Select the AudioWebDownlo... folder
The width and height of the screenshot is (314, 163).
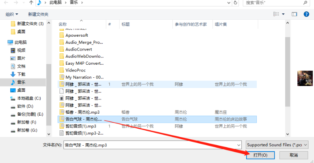click(82, 56)
